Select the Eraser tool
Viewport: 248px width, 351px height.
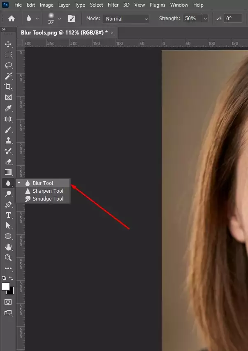pos(8,162)
